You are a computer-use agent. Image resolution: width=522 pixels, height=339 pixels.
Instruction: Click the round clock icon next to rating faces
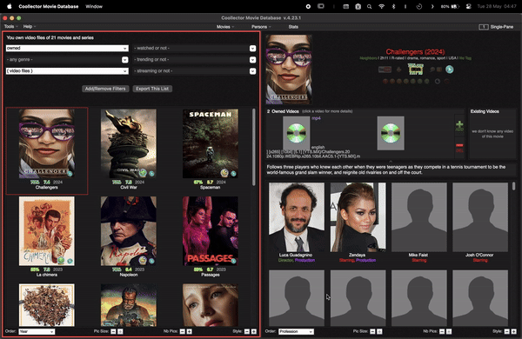pos(438,81)
